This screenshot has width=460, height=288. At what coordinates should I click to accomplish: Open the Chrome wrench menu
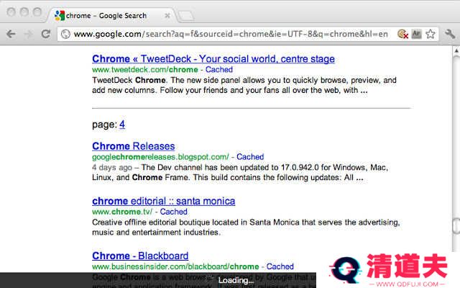tap(450, 34)
